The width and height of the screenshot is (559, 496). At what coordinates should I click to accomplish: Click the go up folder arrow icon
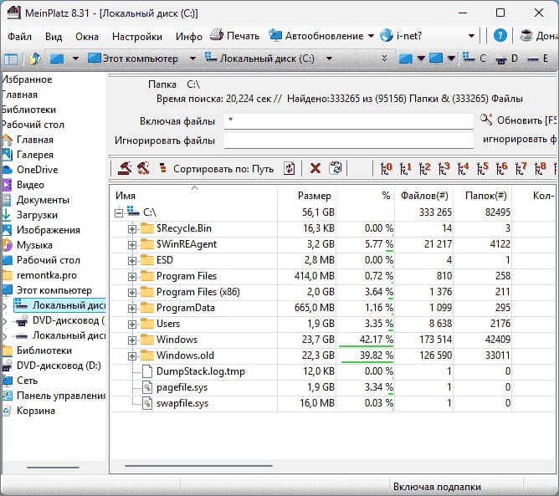click(x=34, y=59)
